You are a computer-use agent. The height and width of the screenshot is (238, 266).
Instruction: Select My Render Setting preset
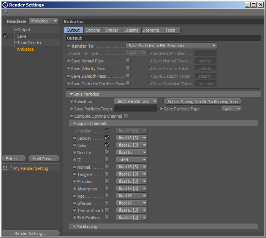tap(31, 168)
